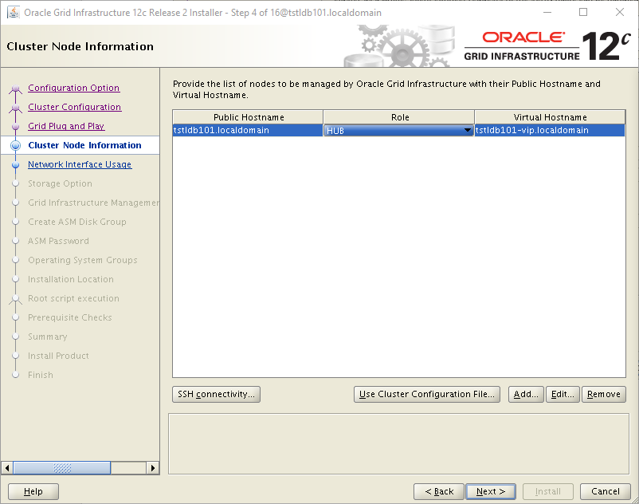Cancel the installation wizard
The width and height of the screenshot is (639, 504).
point(606,491)
